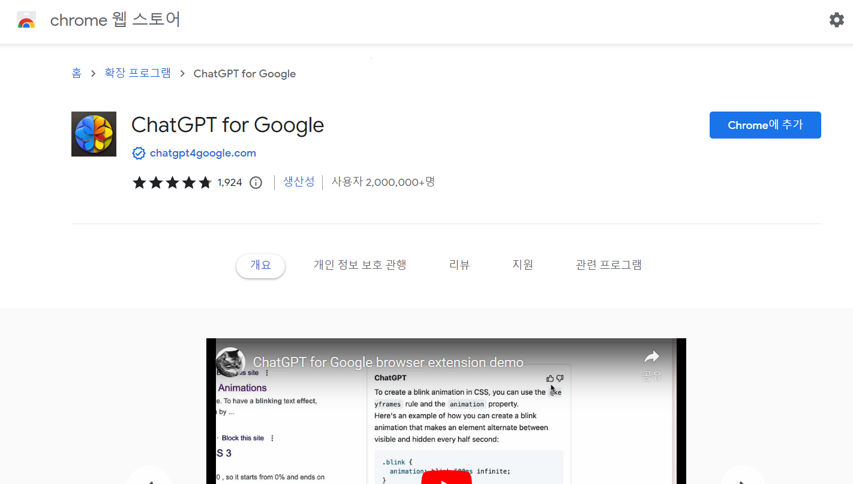This screenshot has height=484, width=853.
Task: Switch to the 리뷰 tab
Action: (459, 264)
